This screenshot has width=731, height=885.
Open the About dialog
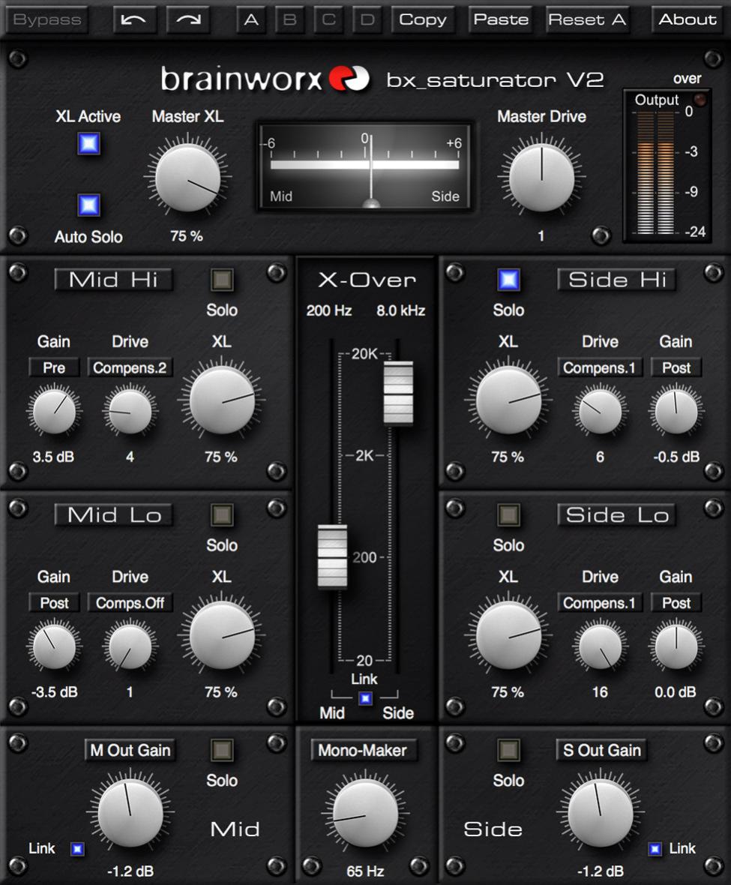(x=687, y=19)
